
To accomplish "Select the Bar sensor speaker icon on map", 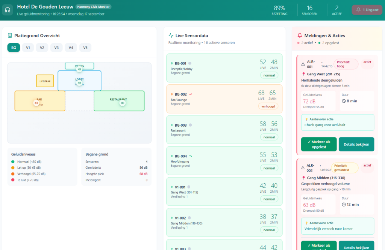I will (x=36, y=103).
